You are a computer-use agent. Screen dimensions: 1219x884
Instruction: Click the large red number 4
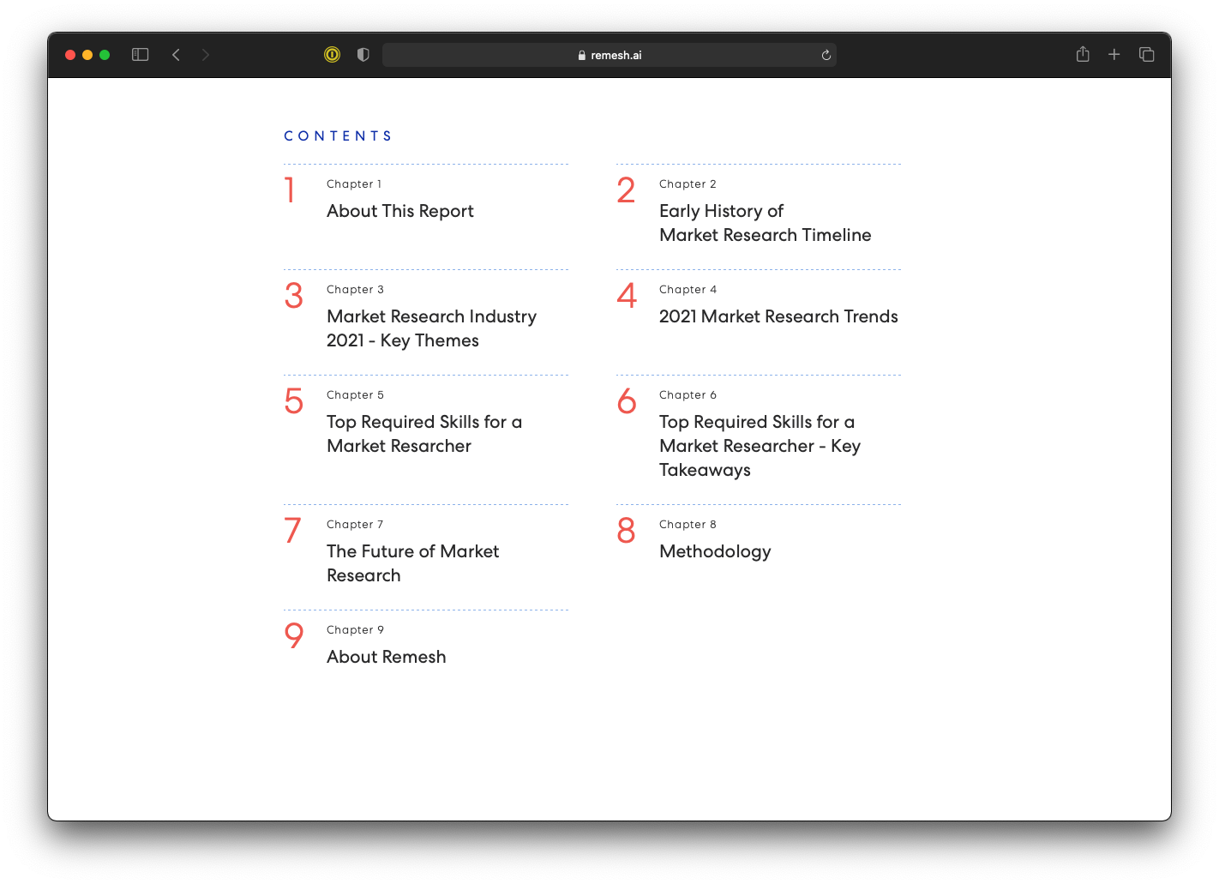tap(627, 296)
